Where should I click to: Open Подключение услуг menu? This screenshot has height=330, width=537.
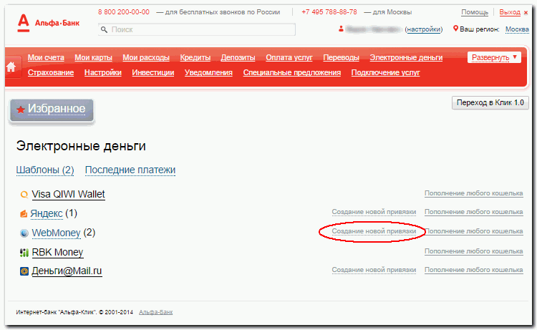point(386,72)
